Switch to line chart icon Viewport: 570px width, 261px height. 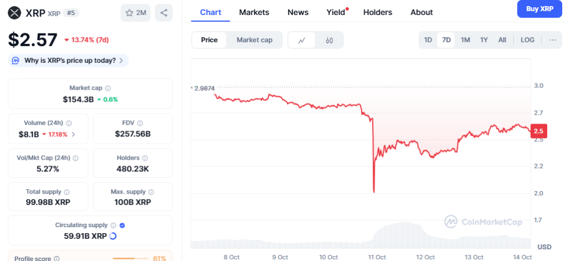click(302, 40)
